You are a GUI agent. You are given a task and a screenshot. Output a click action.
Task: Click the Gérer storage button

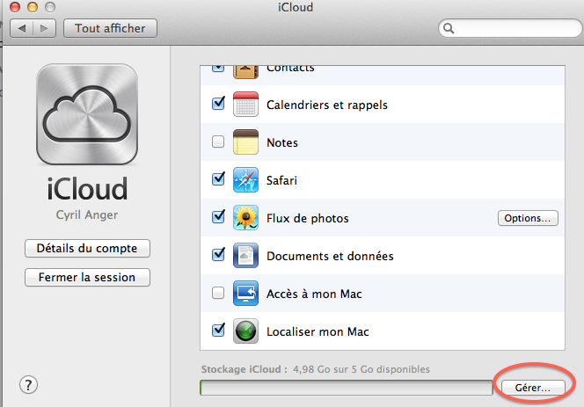527,387
